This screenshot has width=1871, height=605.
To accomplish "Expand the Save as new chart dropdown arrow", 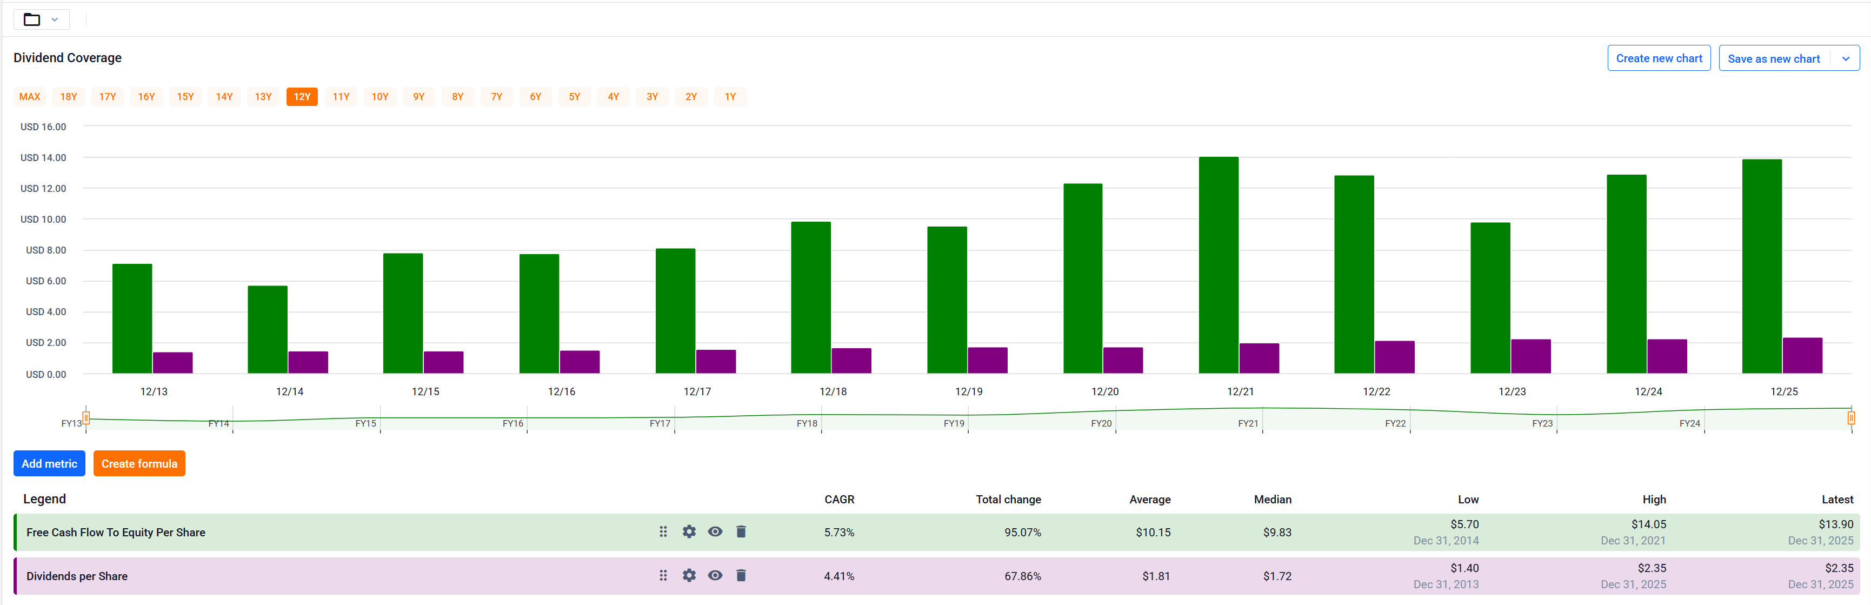I will [x=1846, y=59].
